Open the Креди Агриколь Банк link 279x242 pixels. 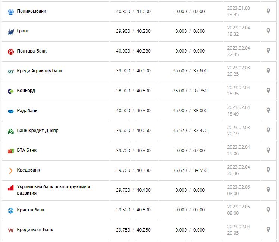(x=40, y=71)
